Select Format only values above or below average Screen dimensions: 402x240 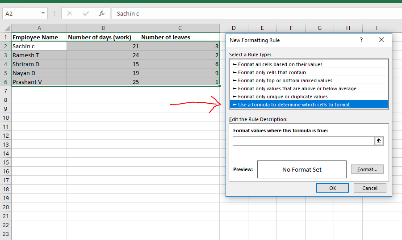[309, 88]
